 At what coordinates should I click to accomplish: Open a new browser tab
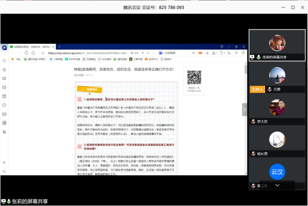coord(59,46)
